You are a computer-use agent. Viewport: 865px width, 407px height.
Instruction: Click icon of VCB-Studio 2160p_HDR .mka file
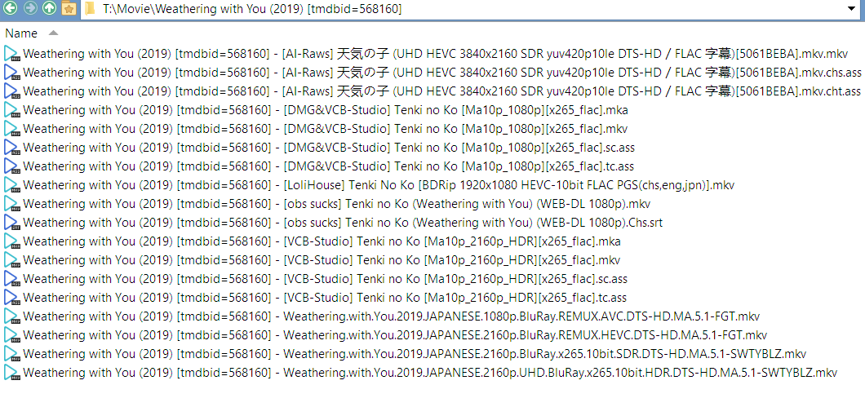[x=12, y=241]
